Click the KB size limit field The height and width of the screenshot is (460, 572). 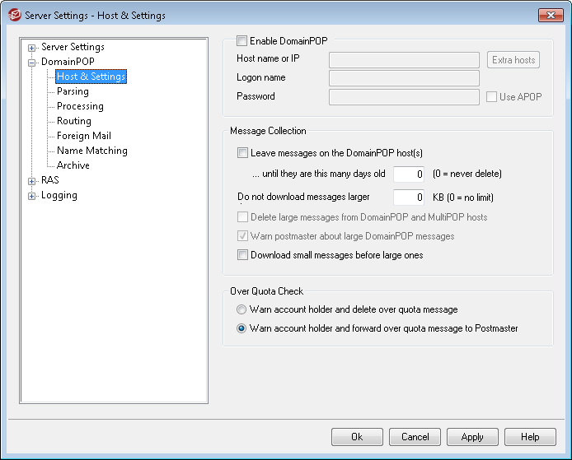408,197
